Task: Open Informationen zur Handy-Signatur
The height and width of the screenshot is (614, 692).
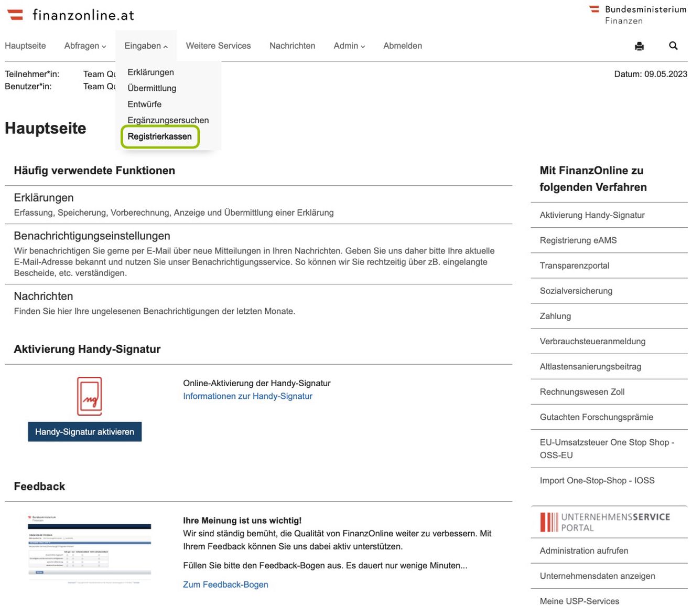Action: click(x=247, y=396)
